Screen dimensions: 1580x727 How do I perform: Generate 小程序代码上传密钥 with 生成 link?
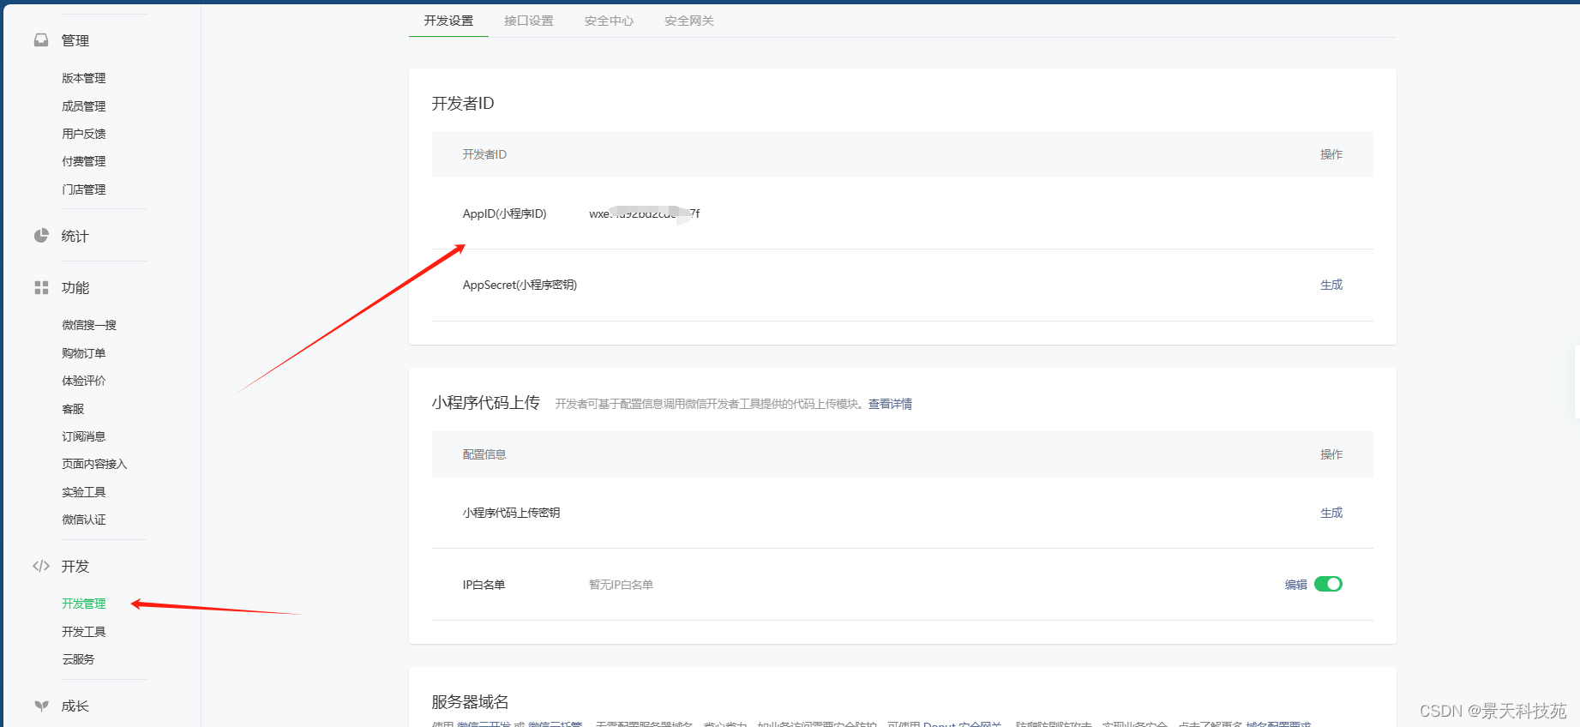[x=1331, y=513]
